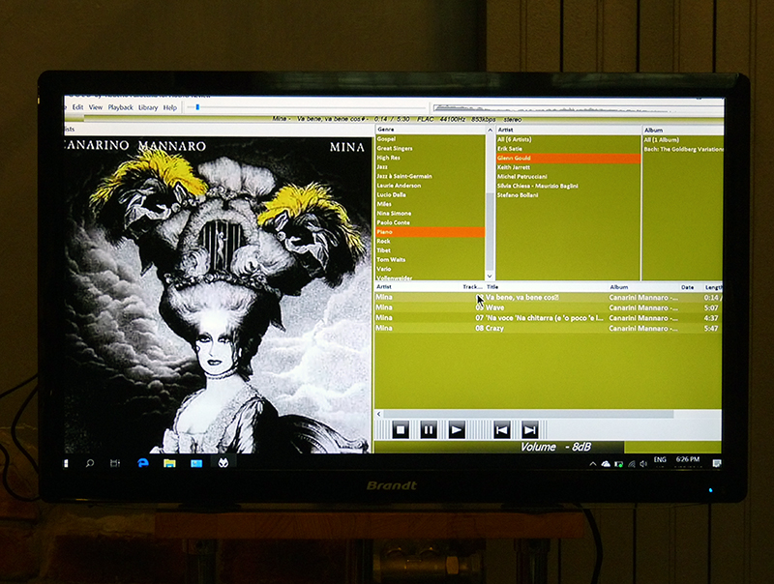This screenshot has height=584, width=774.
Task: Select track Va bene, va bene così
Action: point(548,297)
